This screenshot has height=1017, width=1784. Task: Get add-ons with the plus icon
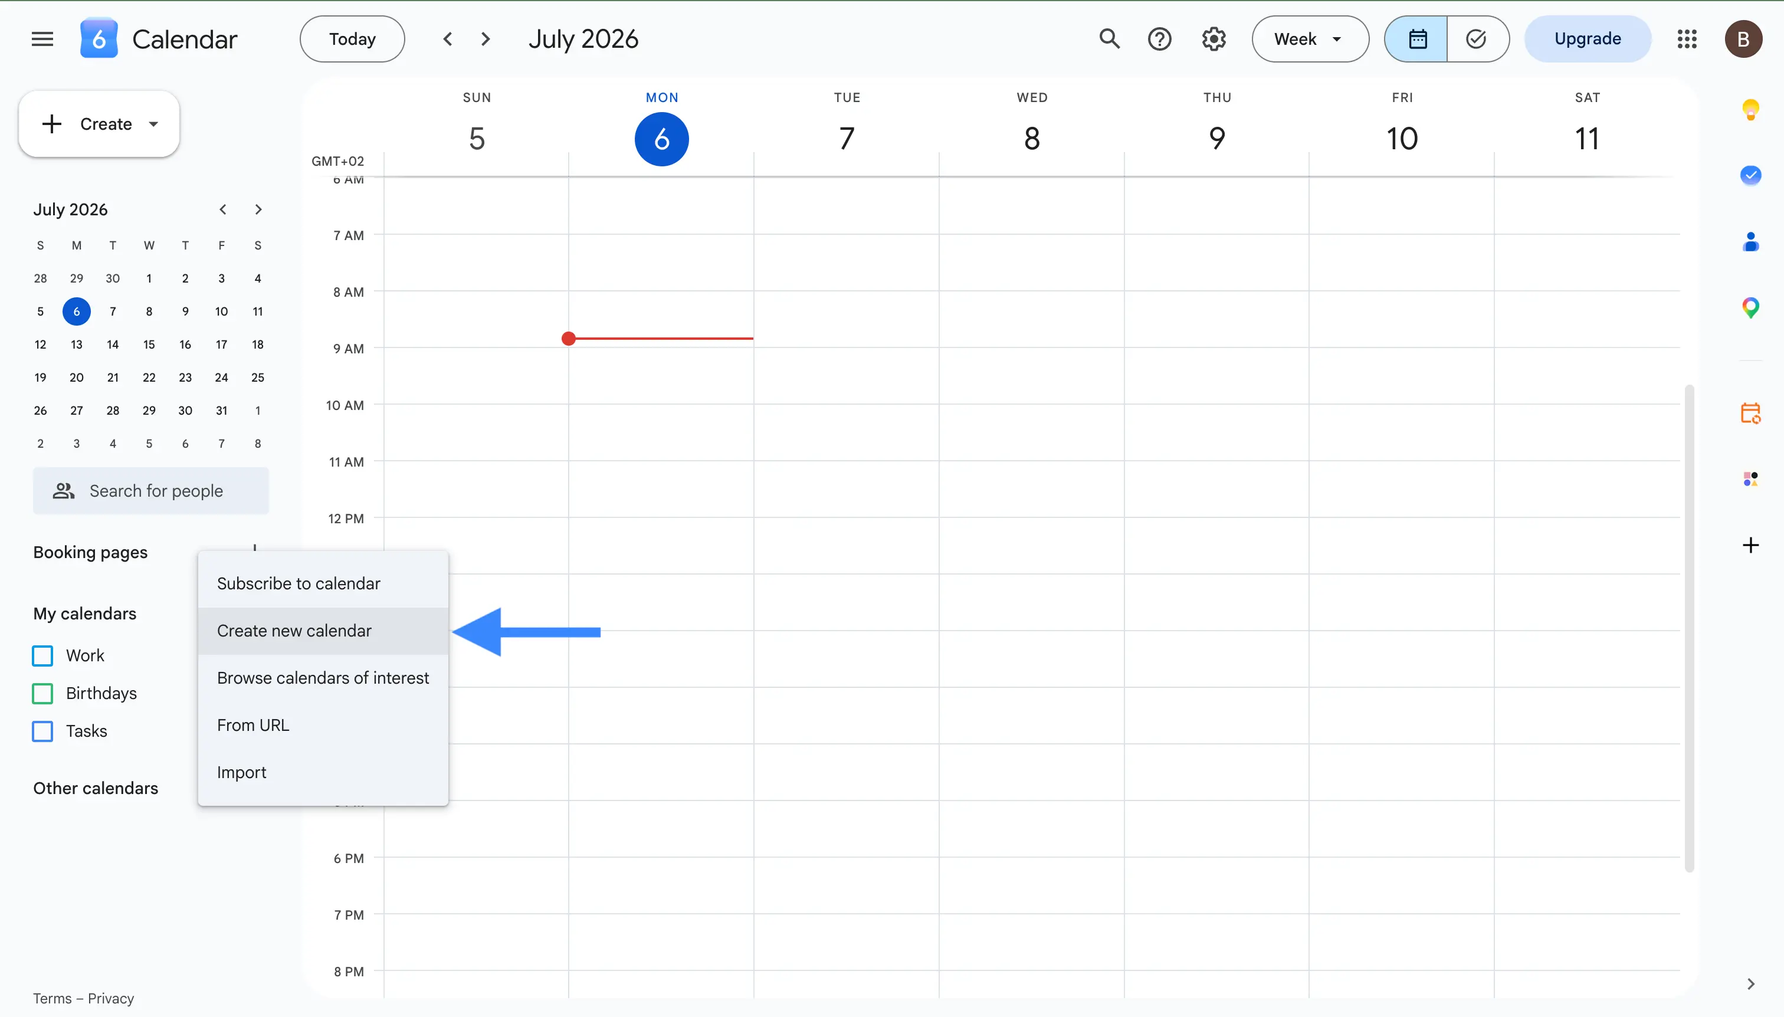click(x=1750, y=545)
